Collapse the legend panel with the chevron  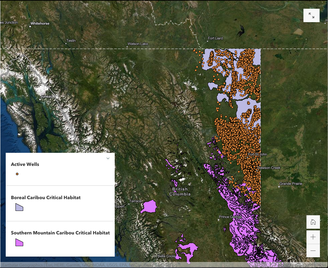[x=108, y=159]
